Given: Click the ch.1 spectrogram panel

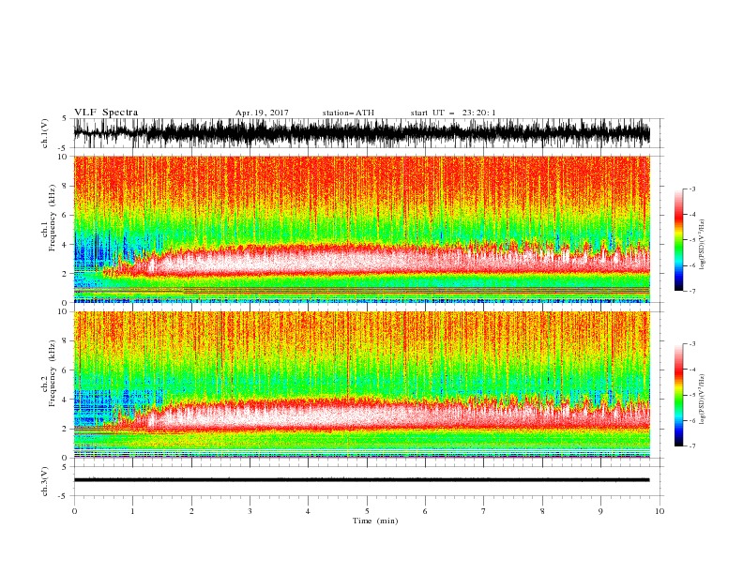Looking at the screenshot, I should click(361, 229).
